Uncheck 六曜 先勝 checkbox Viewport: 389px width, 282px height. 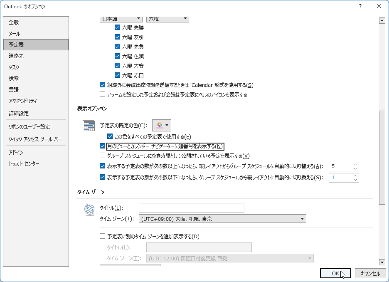click(x=117, y=27)
